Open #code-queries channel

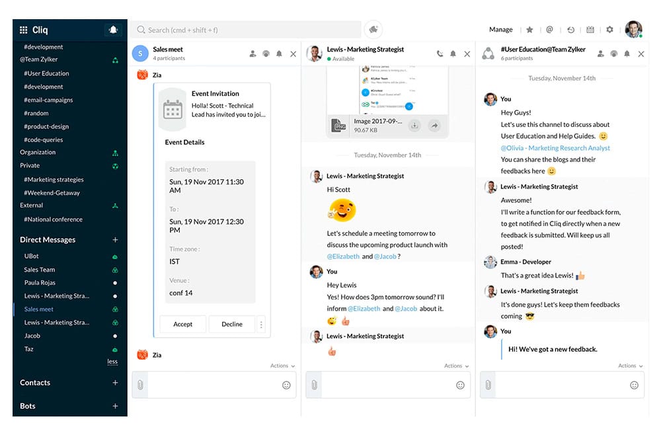[x=44, y=140]
